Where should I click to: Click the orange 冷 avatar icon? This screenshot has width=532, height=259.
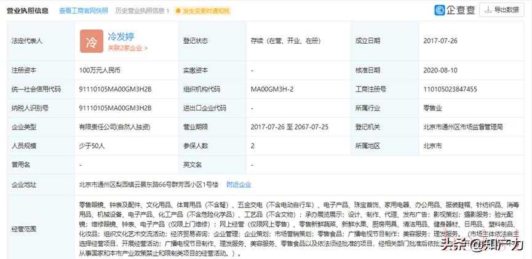(92, 41)
